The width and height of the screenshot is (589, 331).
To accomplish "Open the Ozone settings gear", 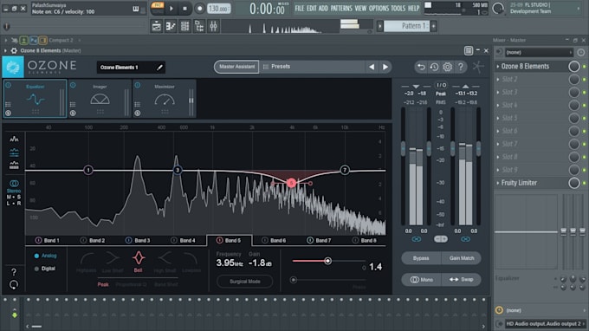I will click(x=447, y=67).
